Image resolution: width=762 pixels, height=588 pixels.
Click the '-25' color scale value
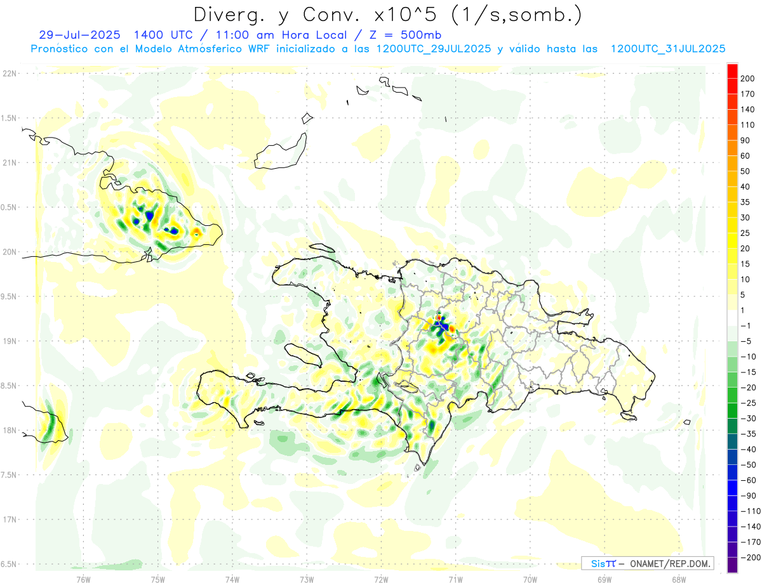[x=747, y=403]
